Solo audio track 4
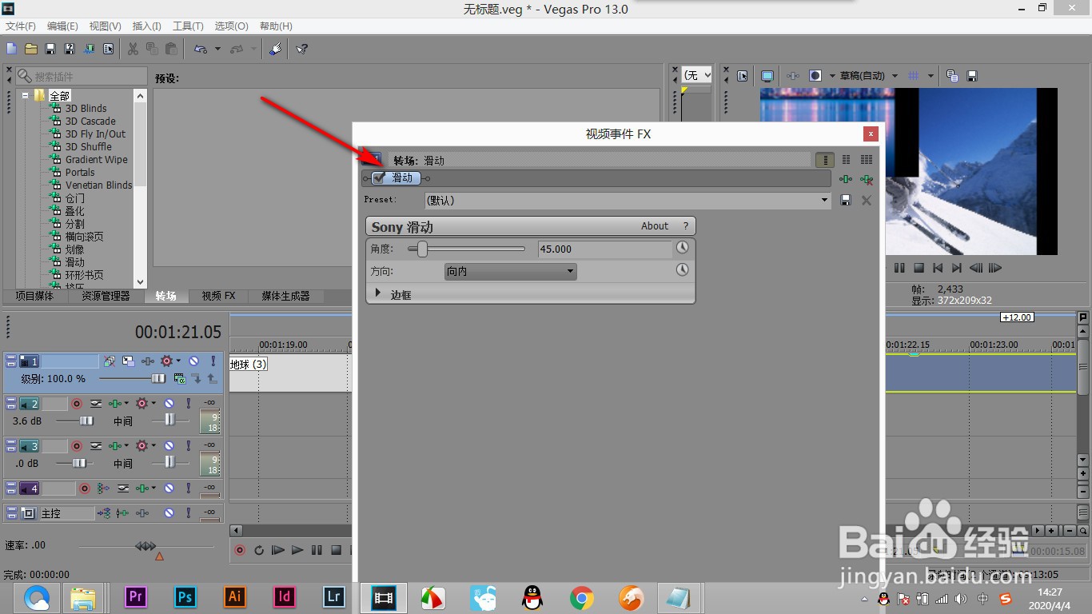 188,488
